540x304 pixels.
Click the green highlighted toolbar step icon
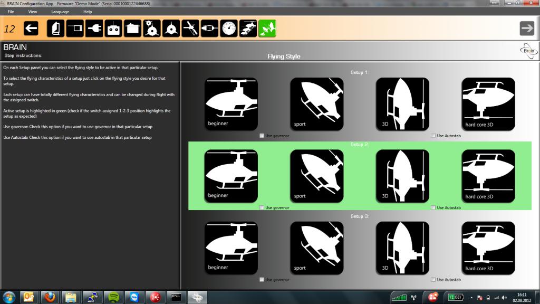point(267,28)
